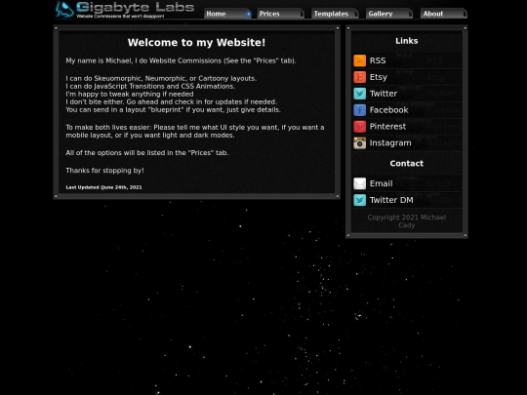Click the Welcome to my Website heading
Viewport: 527px width, 395px height.
pos(196,42)
